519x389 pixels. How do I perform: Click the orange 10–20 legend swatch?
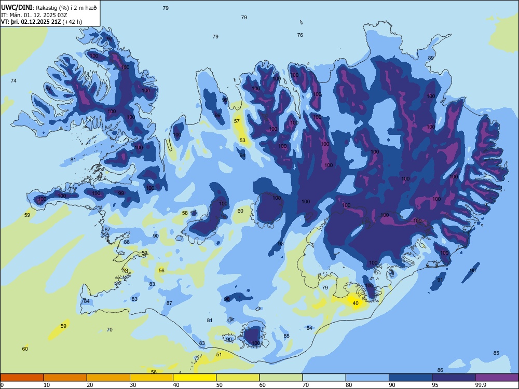click(x=65, y=378)
